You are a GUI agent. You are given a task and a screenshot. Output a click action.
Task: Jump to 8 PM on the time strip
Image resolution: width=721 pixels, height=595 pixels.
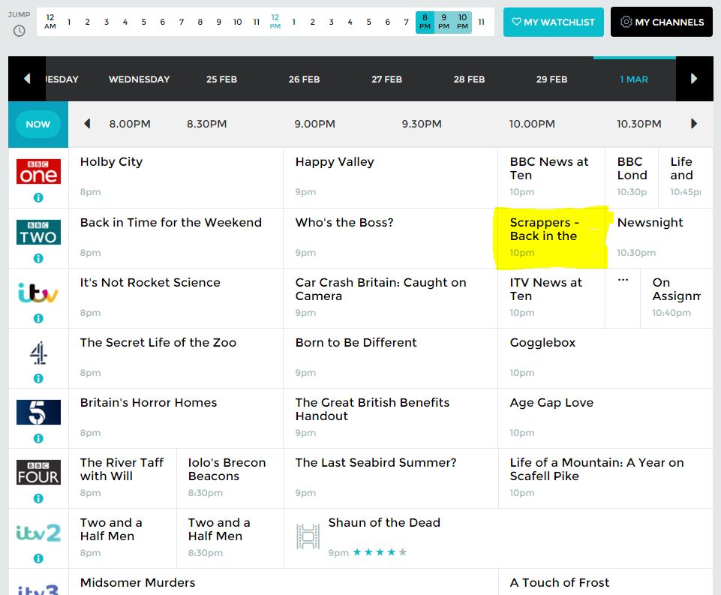[425, 22]
